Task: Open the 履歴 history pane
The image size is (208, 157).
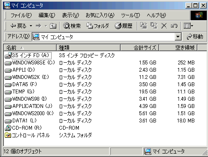Action: point(124,26)
